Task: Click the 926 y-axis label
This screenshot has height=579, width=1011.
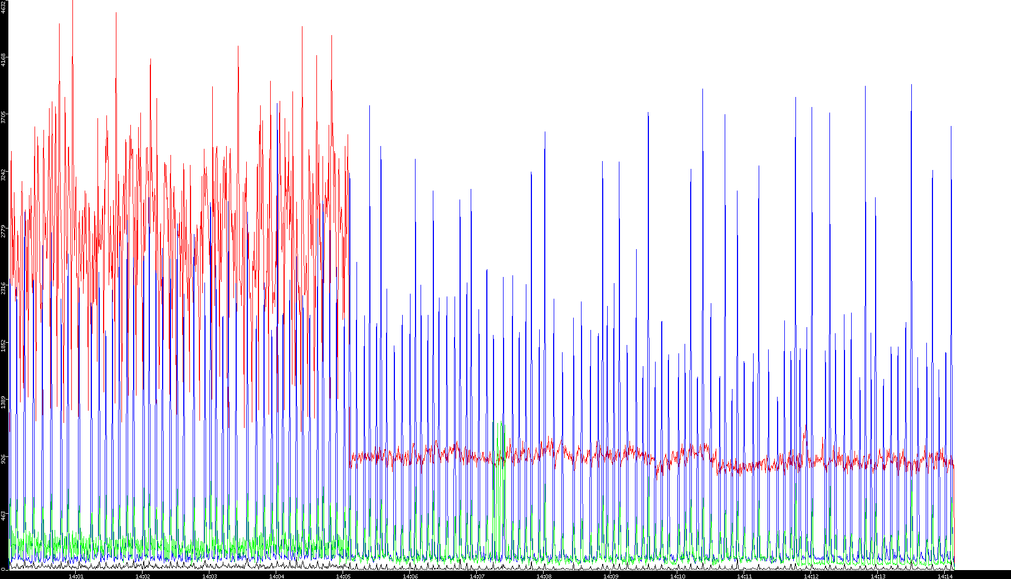Action: pyautogui.click(x=3, y=459)
